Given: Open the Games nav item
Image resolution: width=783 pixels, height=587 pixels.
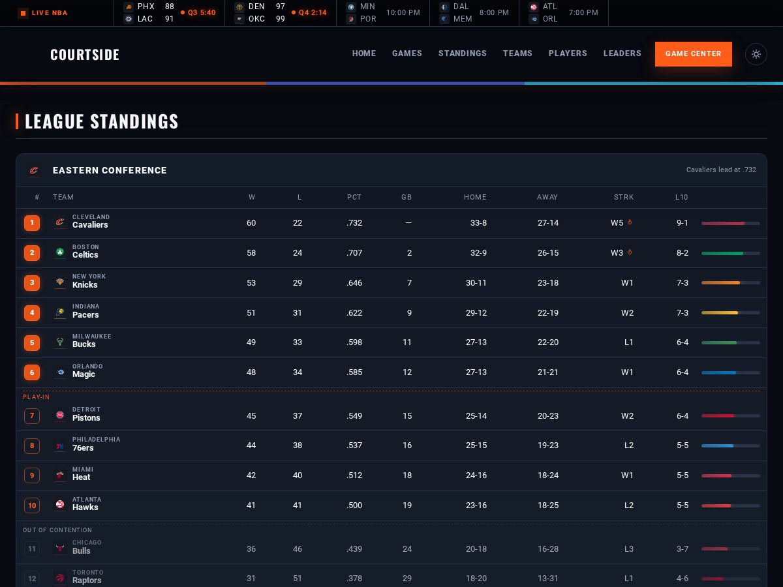Looking at the screenshot, I should (407, 53).
